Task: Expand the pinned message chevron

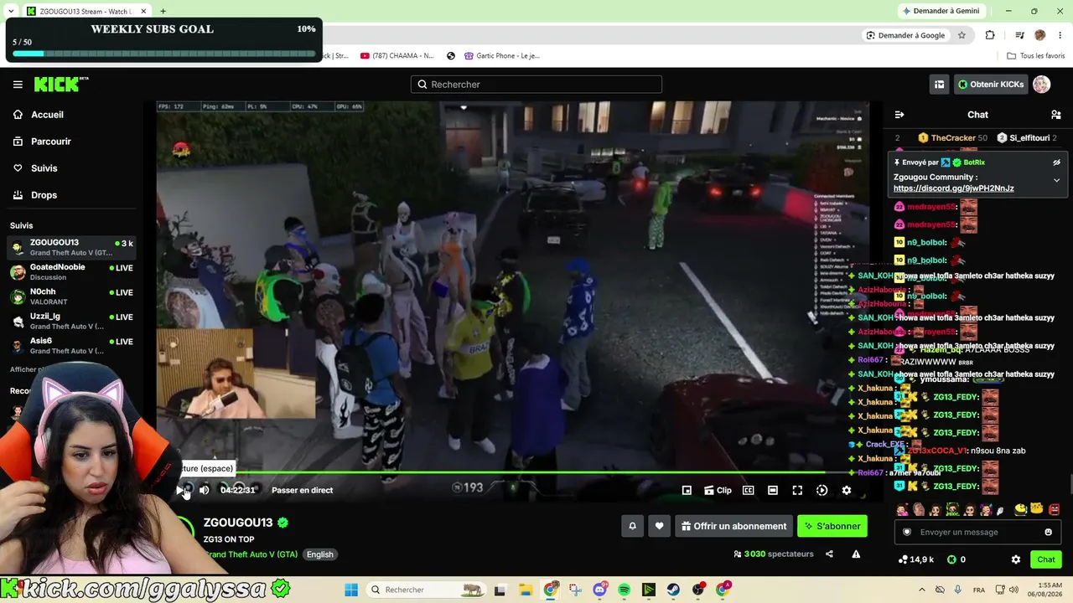Action: [1056, 180]
